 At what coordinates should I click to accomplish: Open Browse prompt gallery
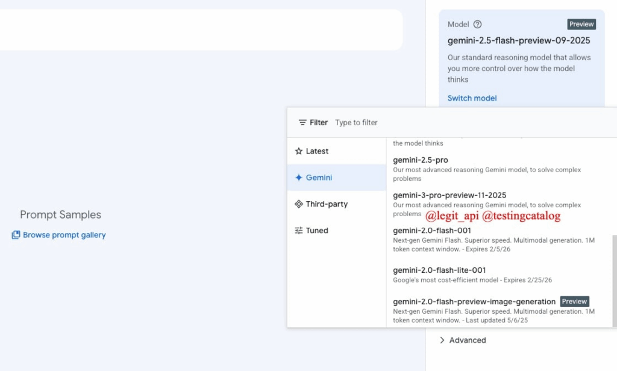[64, 235]
